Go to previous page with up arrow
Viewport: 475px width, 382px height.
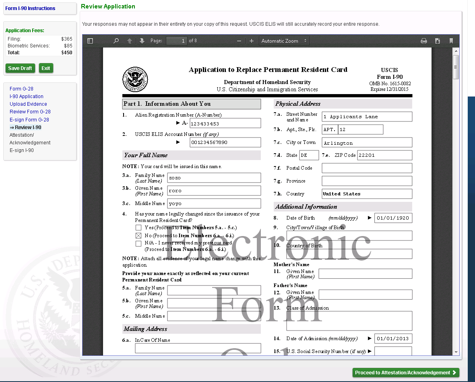(130, 41)
